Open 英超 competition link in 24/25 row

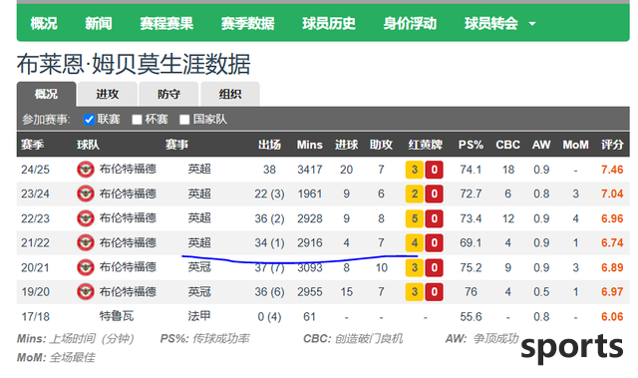click(199, 169)
